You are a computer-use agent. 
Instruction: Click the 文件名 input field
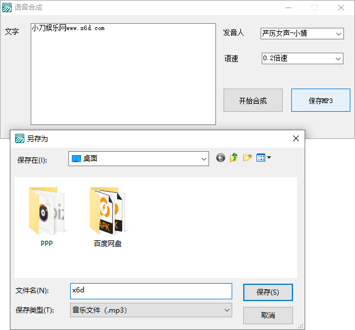point(151,291)
